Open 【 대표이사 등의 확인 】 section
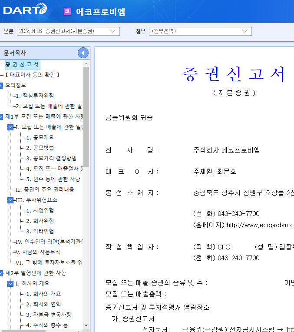The image size is (294, 332). click(33, 75)
